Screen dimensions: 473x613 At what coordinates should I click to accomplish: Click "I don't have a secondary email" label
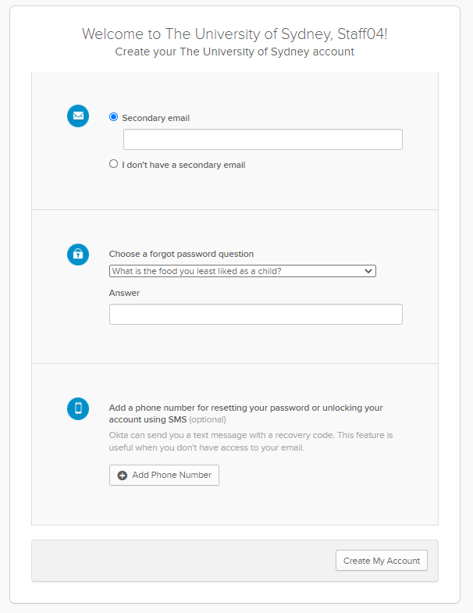point(183,165)
